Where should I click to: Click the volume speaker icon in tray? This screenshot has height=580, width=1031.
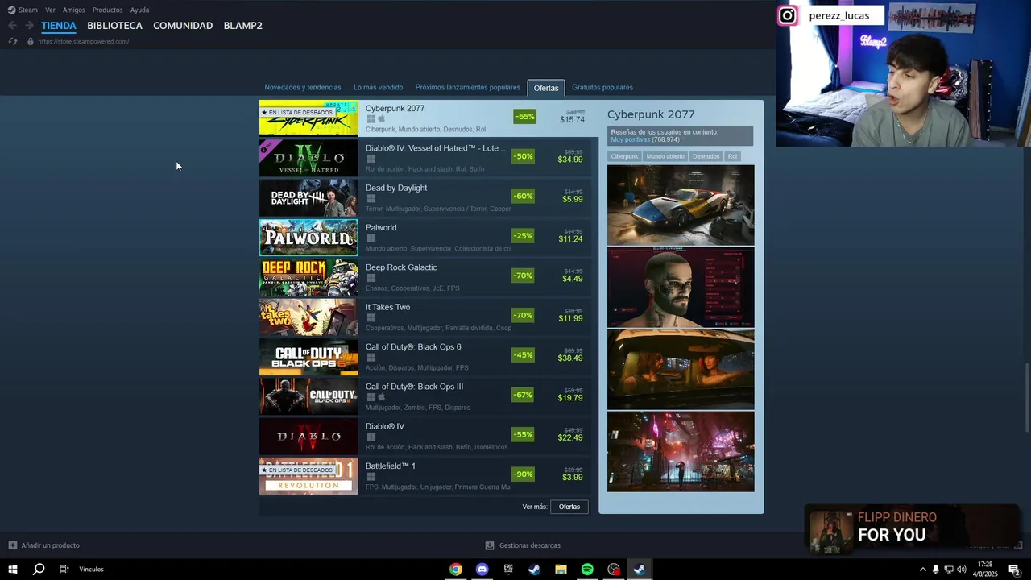tap(961, 570)
